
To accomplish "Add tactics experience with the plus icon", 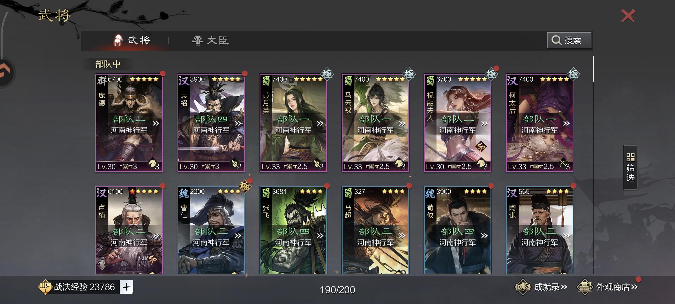I will (x=126, y=287).
